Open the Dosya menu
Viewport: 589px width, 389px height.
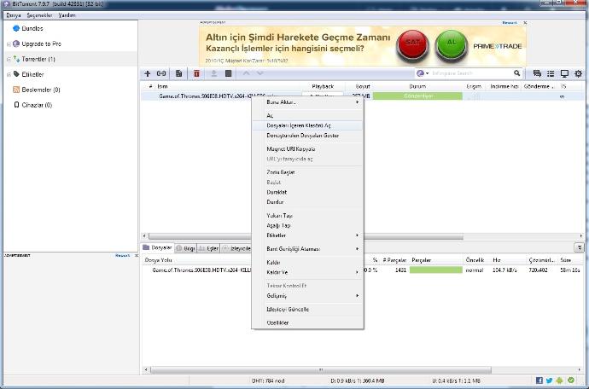[14, 15]
